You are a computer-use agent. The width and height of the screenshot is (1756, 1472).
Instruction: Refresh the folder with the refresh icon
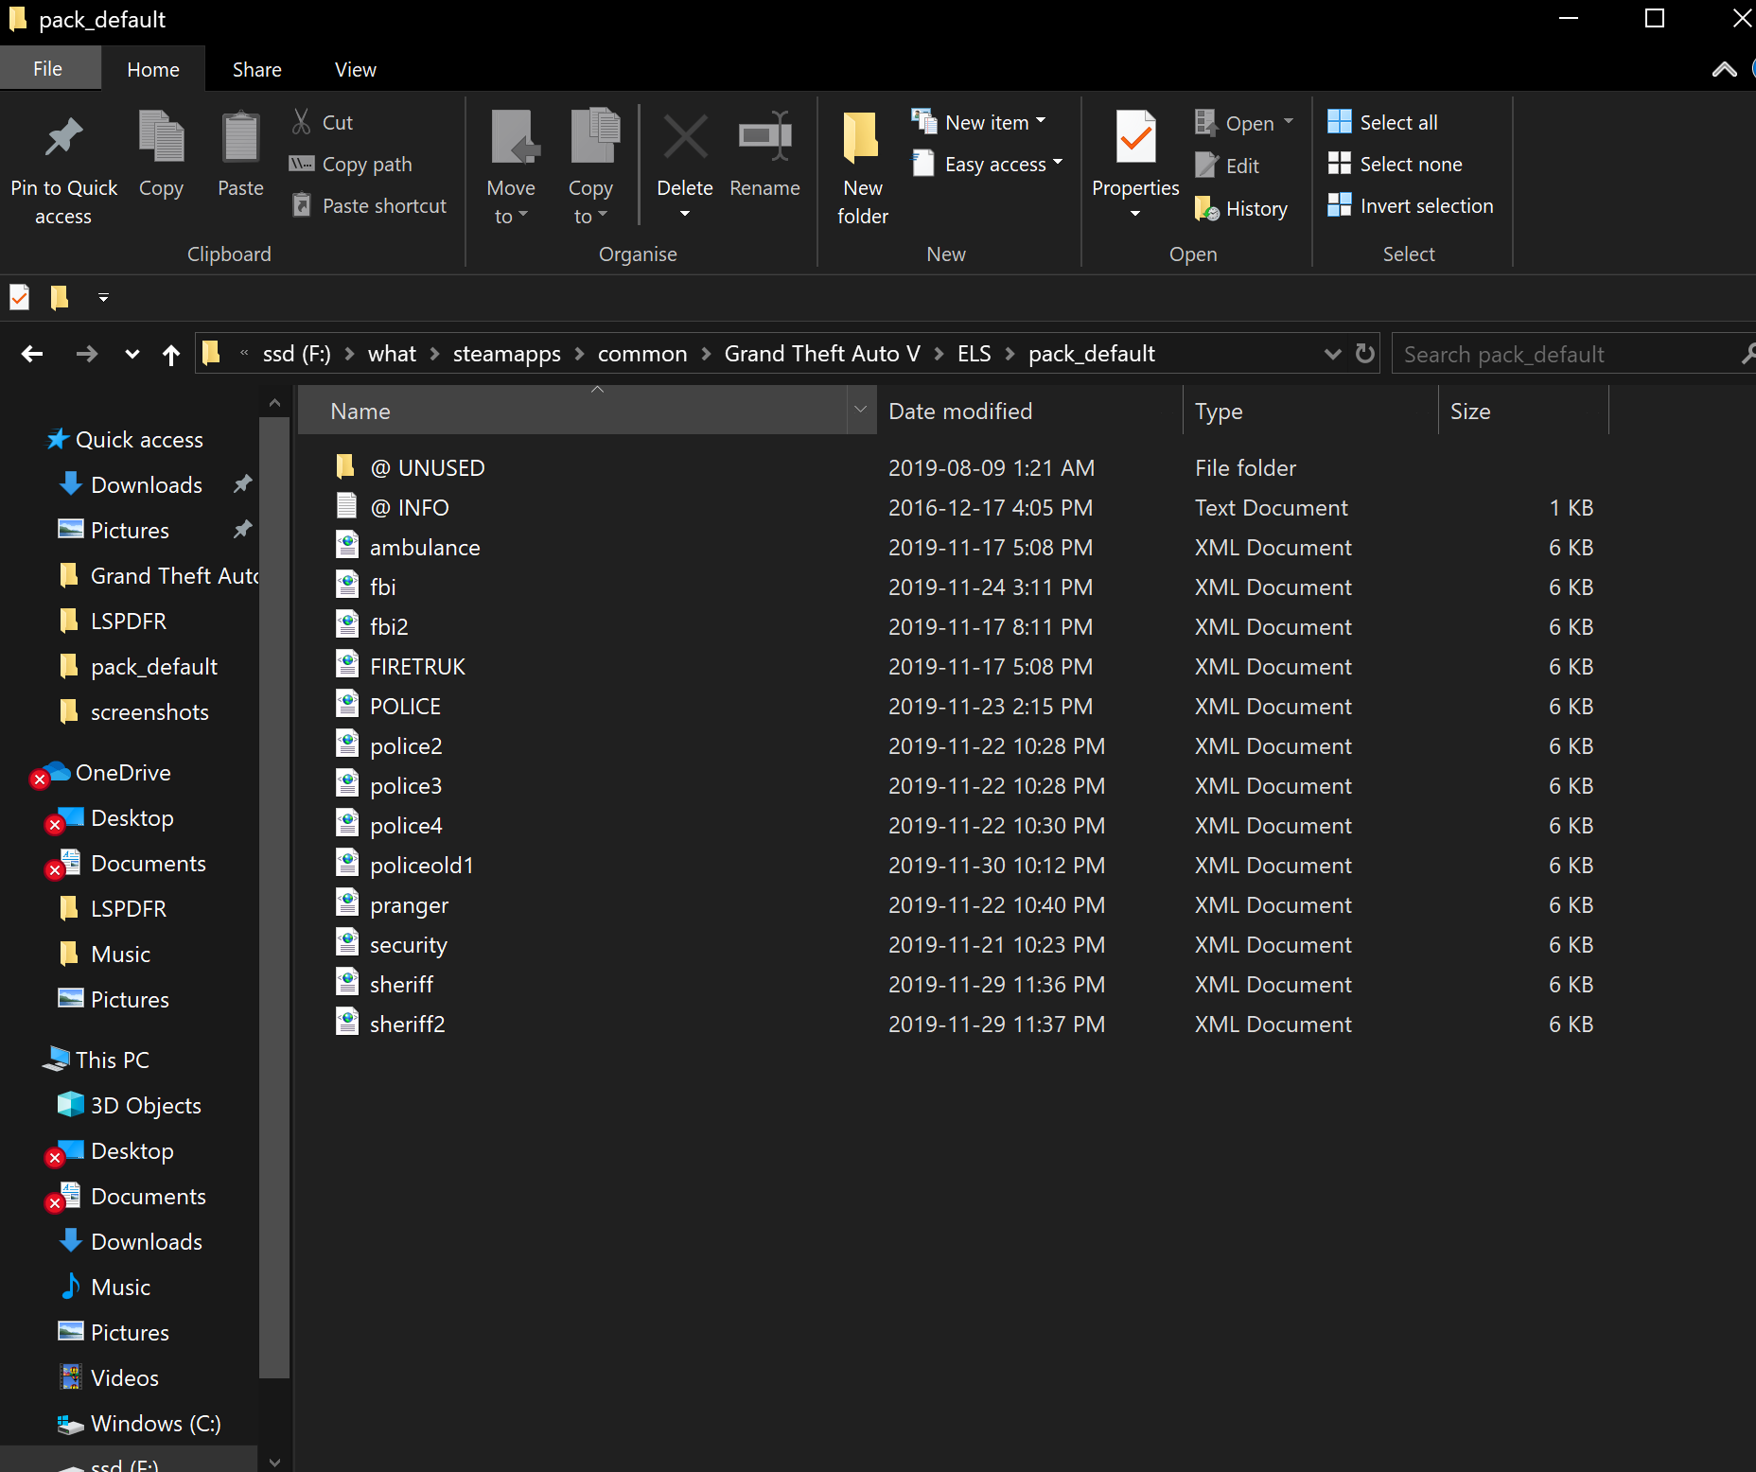1364,354
